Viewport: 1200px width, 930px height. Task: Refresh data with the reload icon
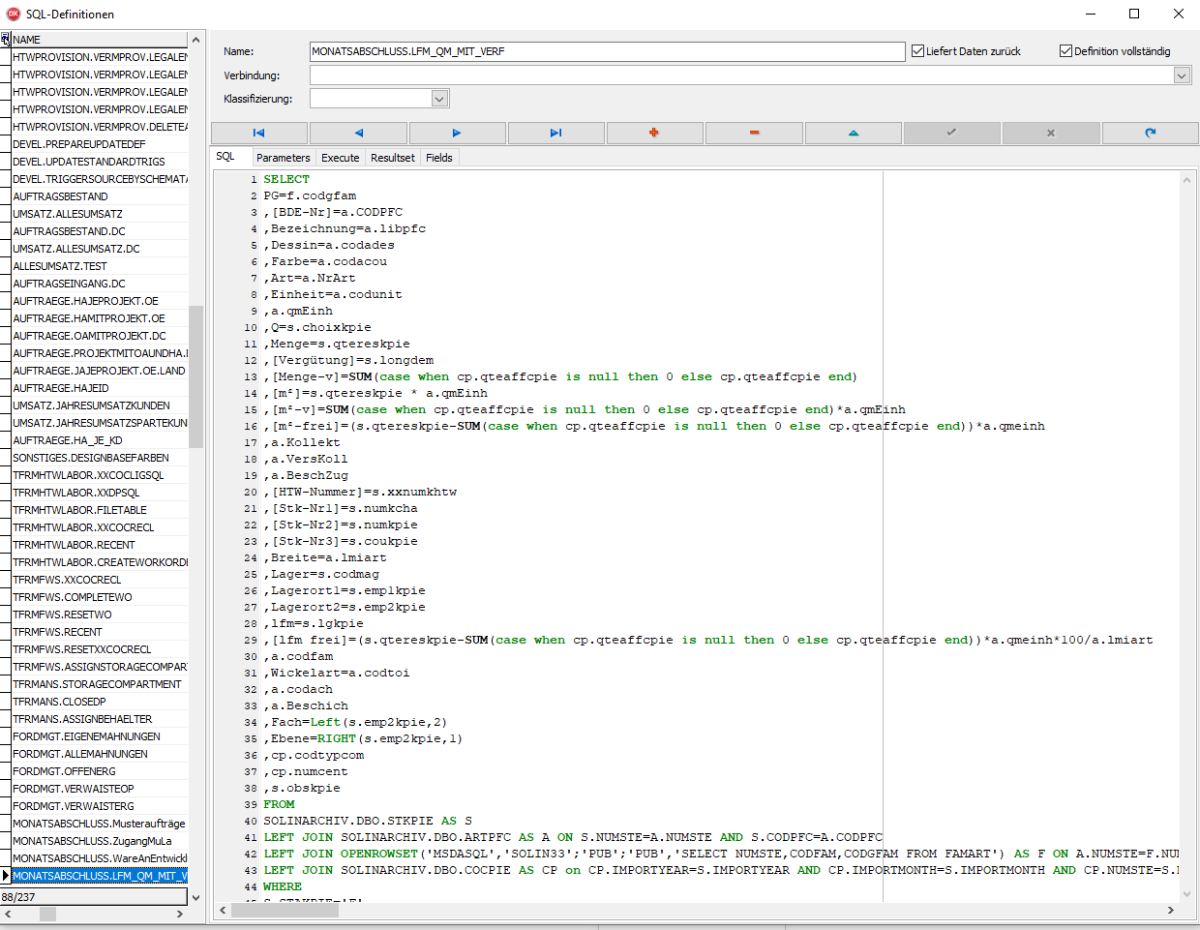click(1150, 133)
